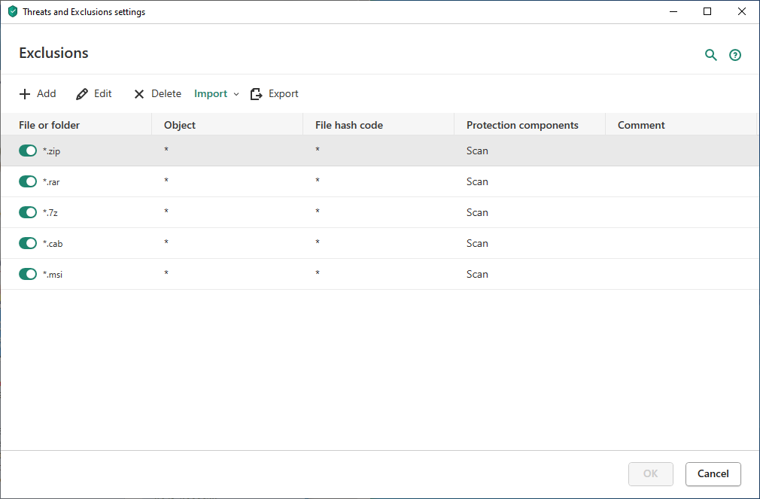Maximize the settings window
This screenshot has width=760, height=499.
[707, 11]
